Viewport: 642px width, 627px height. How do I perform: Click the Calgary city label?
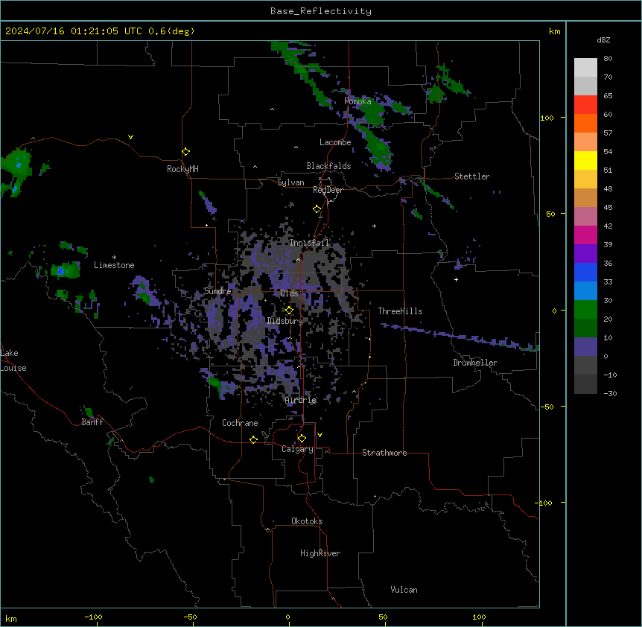pos(297,449)
